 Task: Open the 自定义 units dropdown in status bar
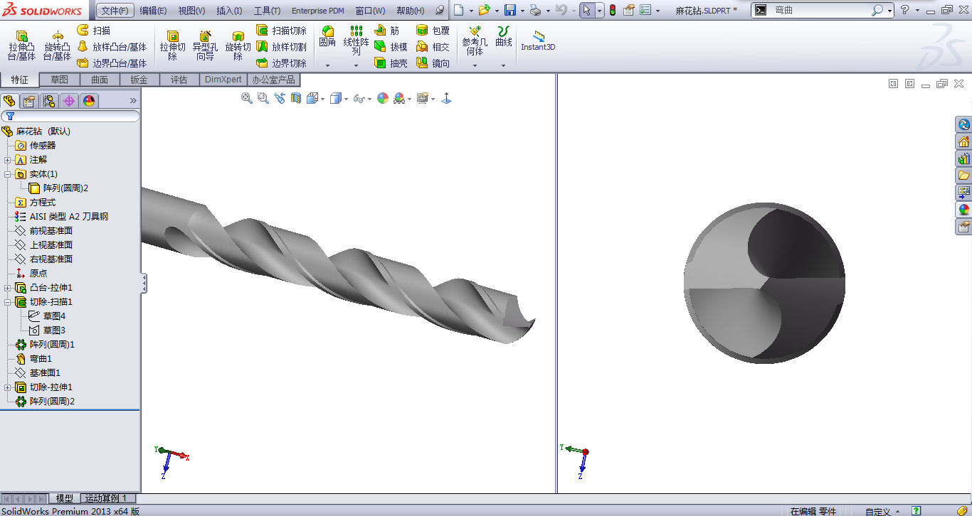882,511
